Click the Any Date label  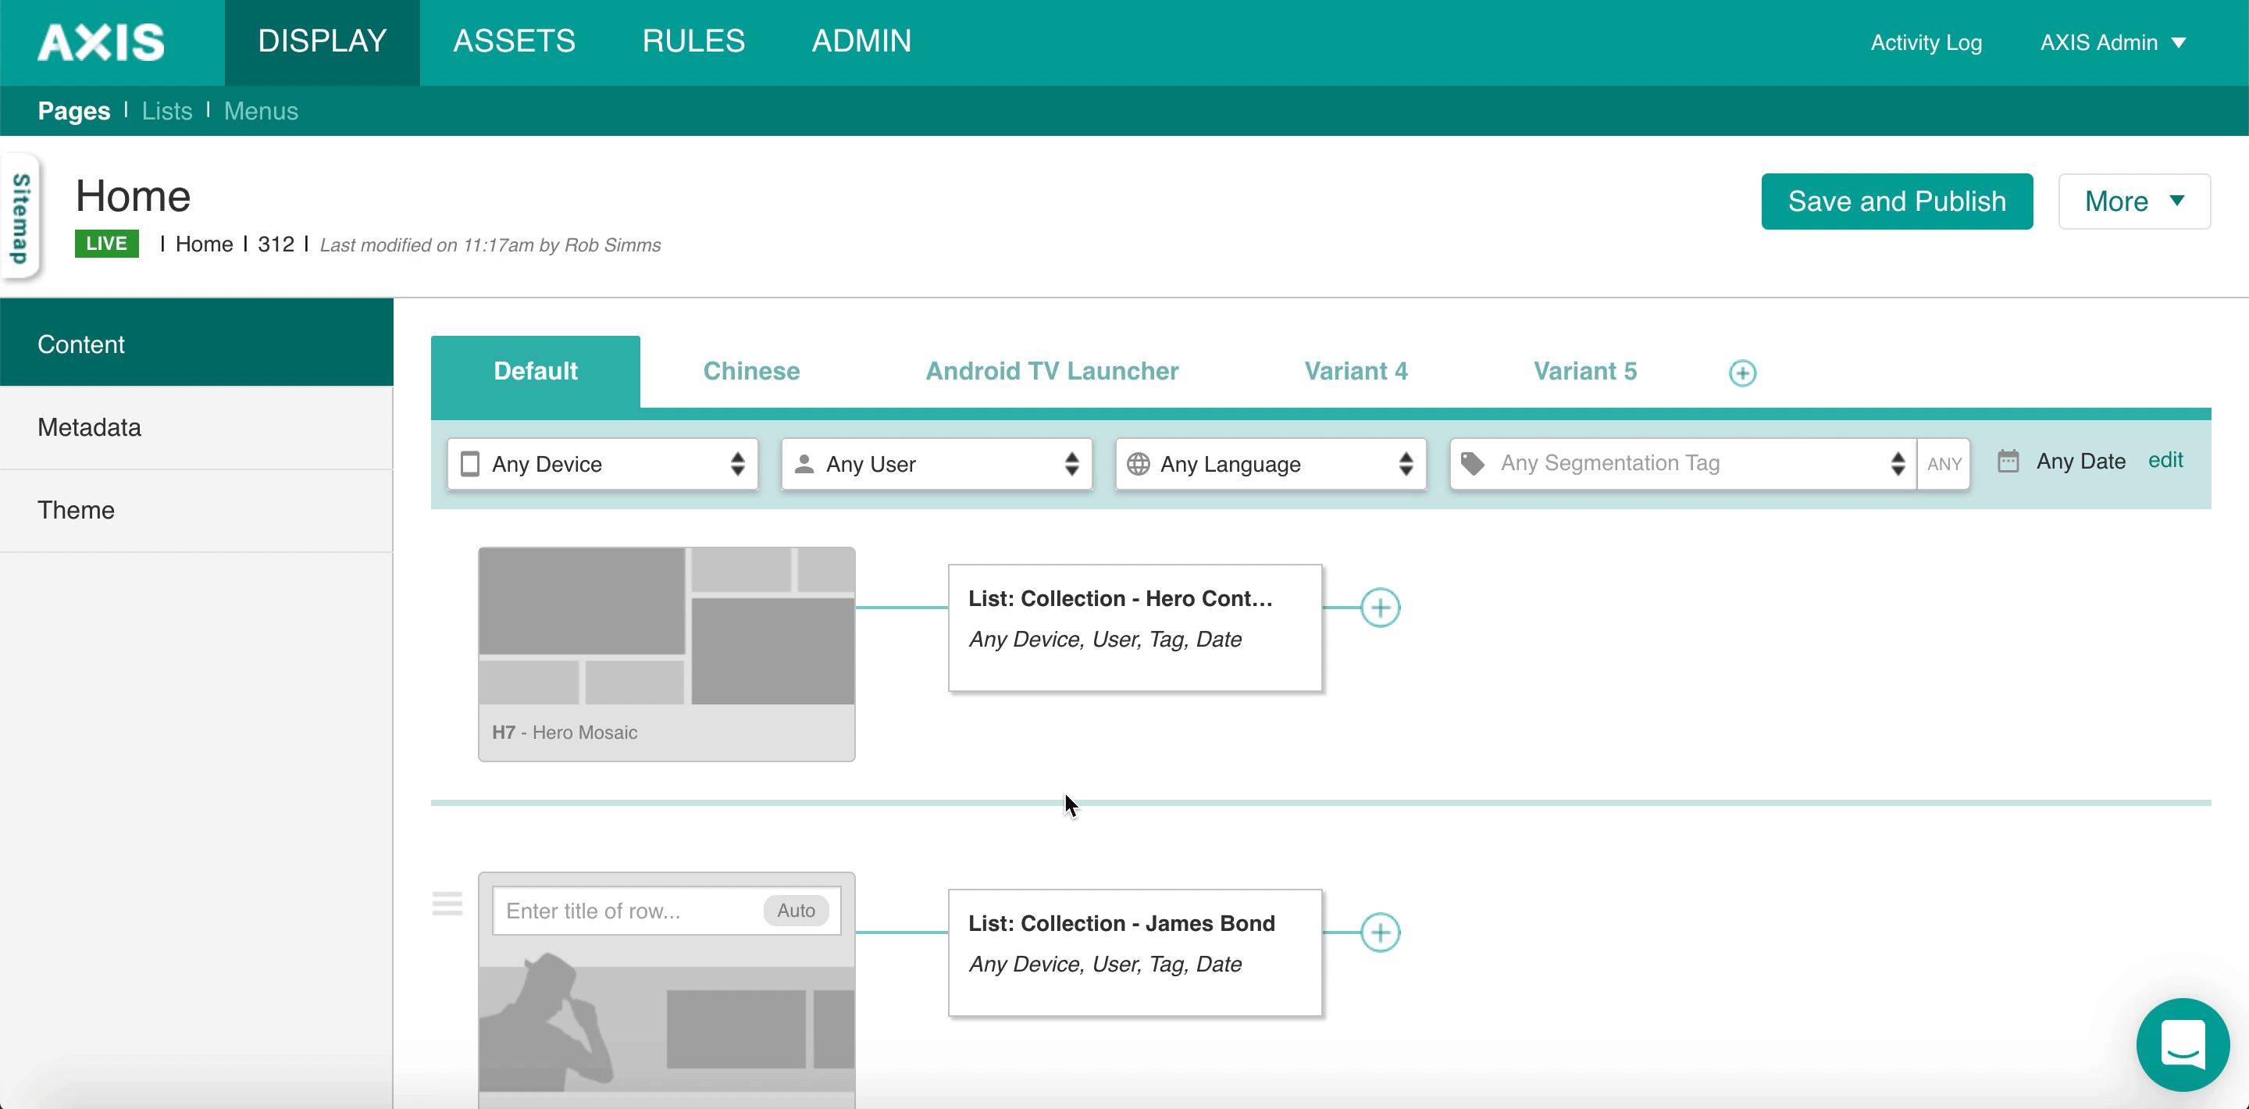coord(2080,461)
